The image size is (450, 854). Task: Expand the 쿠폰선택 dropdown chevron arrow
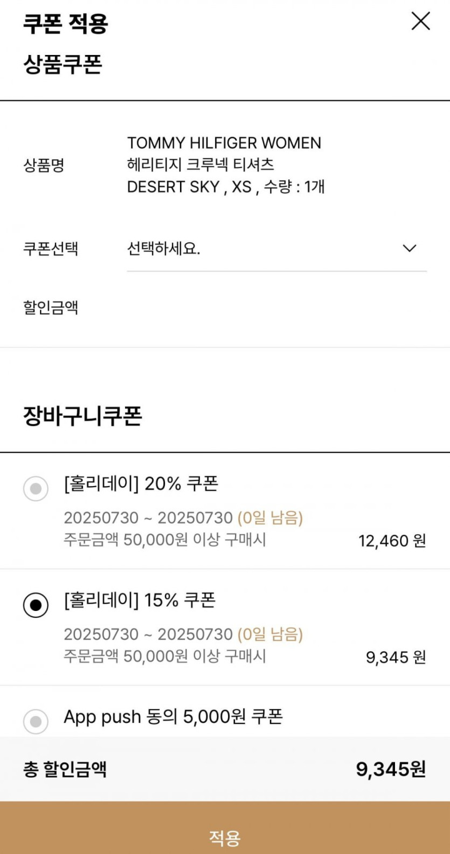coord(410,248)
